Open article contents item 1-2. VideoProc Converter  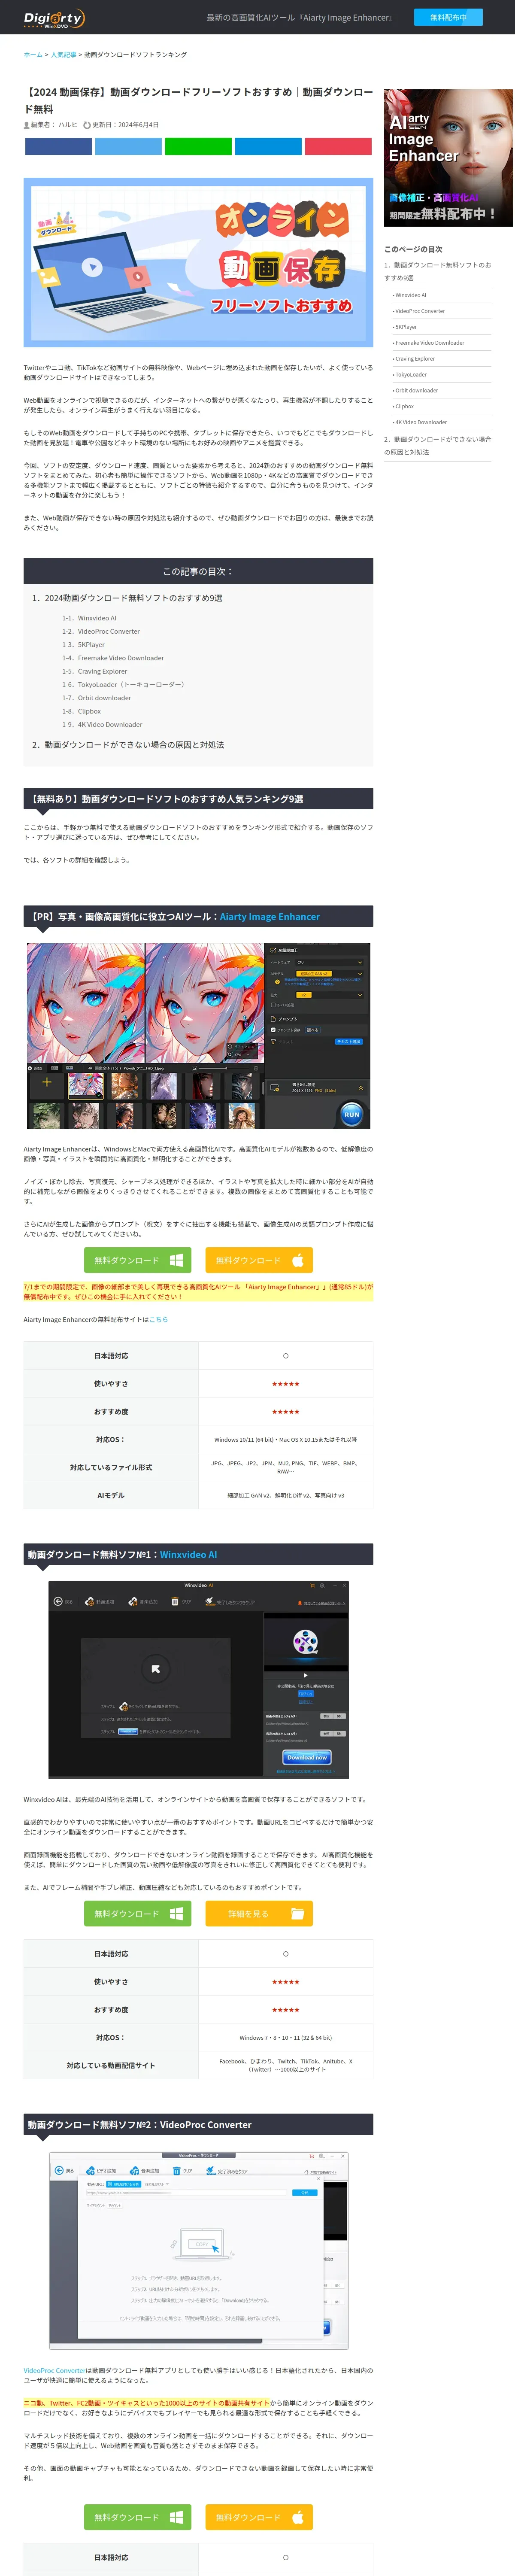(x=101, y=632)
